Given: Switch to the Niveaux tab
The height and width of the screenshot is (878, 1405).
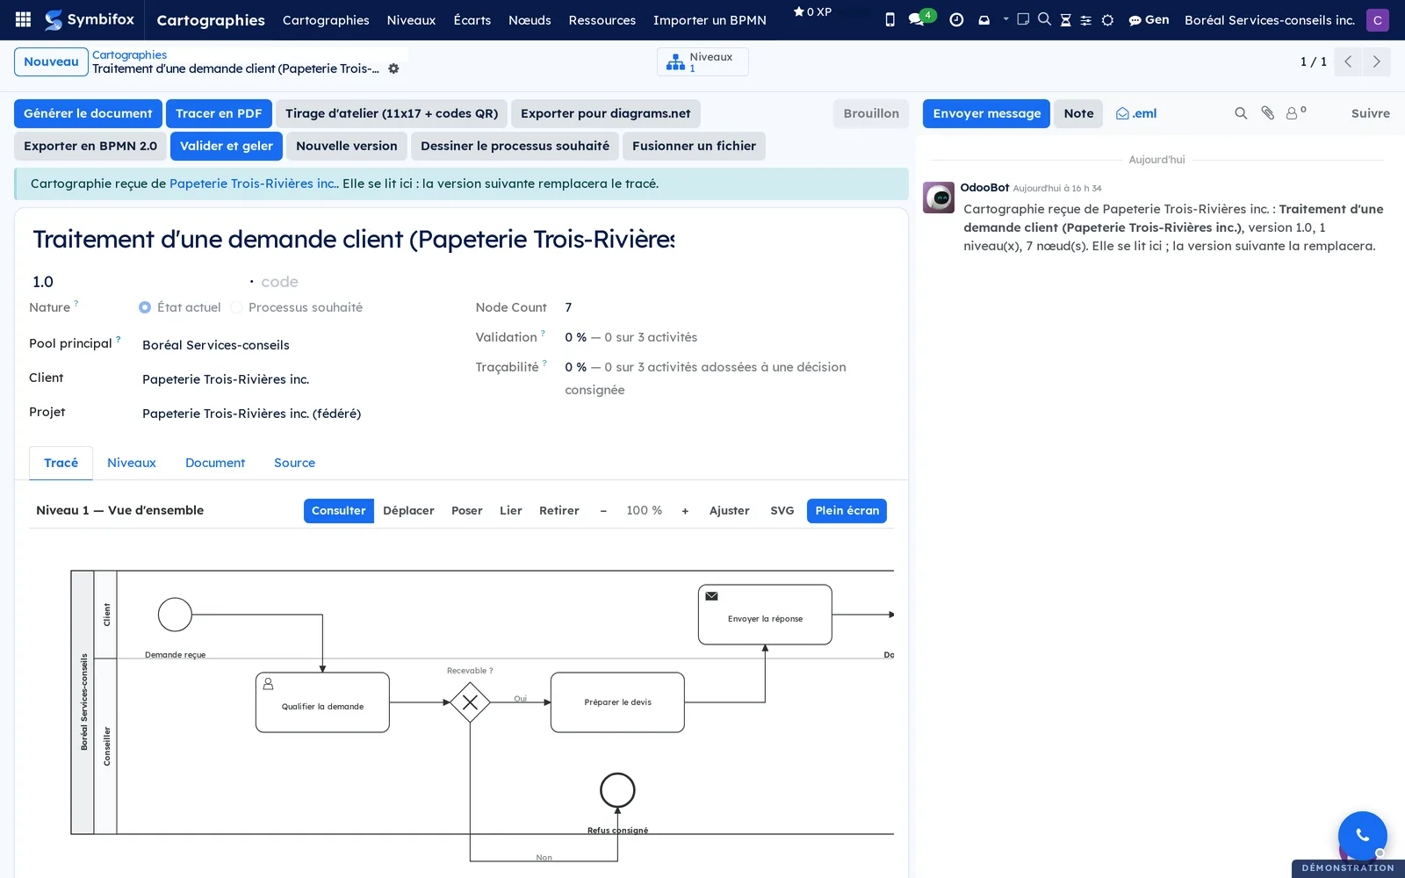Looking at the screenshot, I should 132,463.
